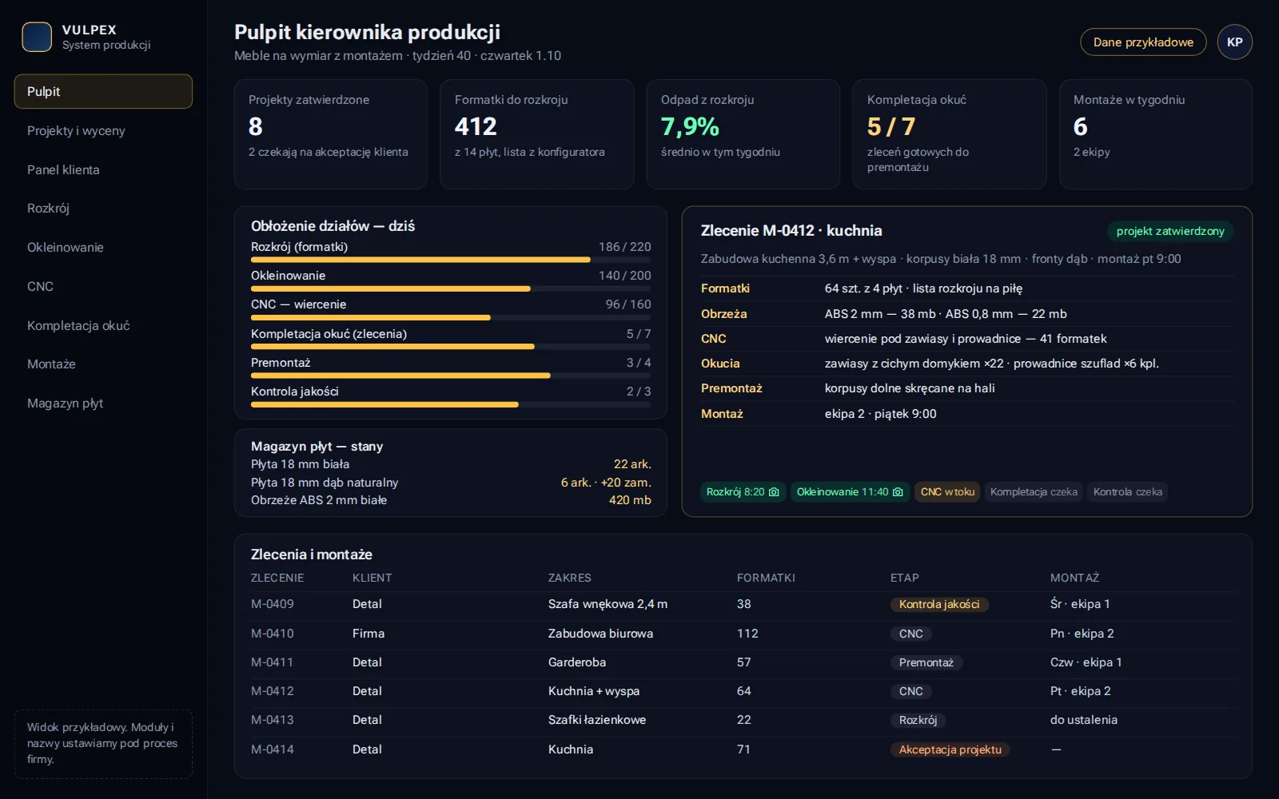Image resolution: width=1279 pixels, height=799 pixels.
Task: Click the CNC — wiercenie progress bar
Action: click(x=451, y=317)
